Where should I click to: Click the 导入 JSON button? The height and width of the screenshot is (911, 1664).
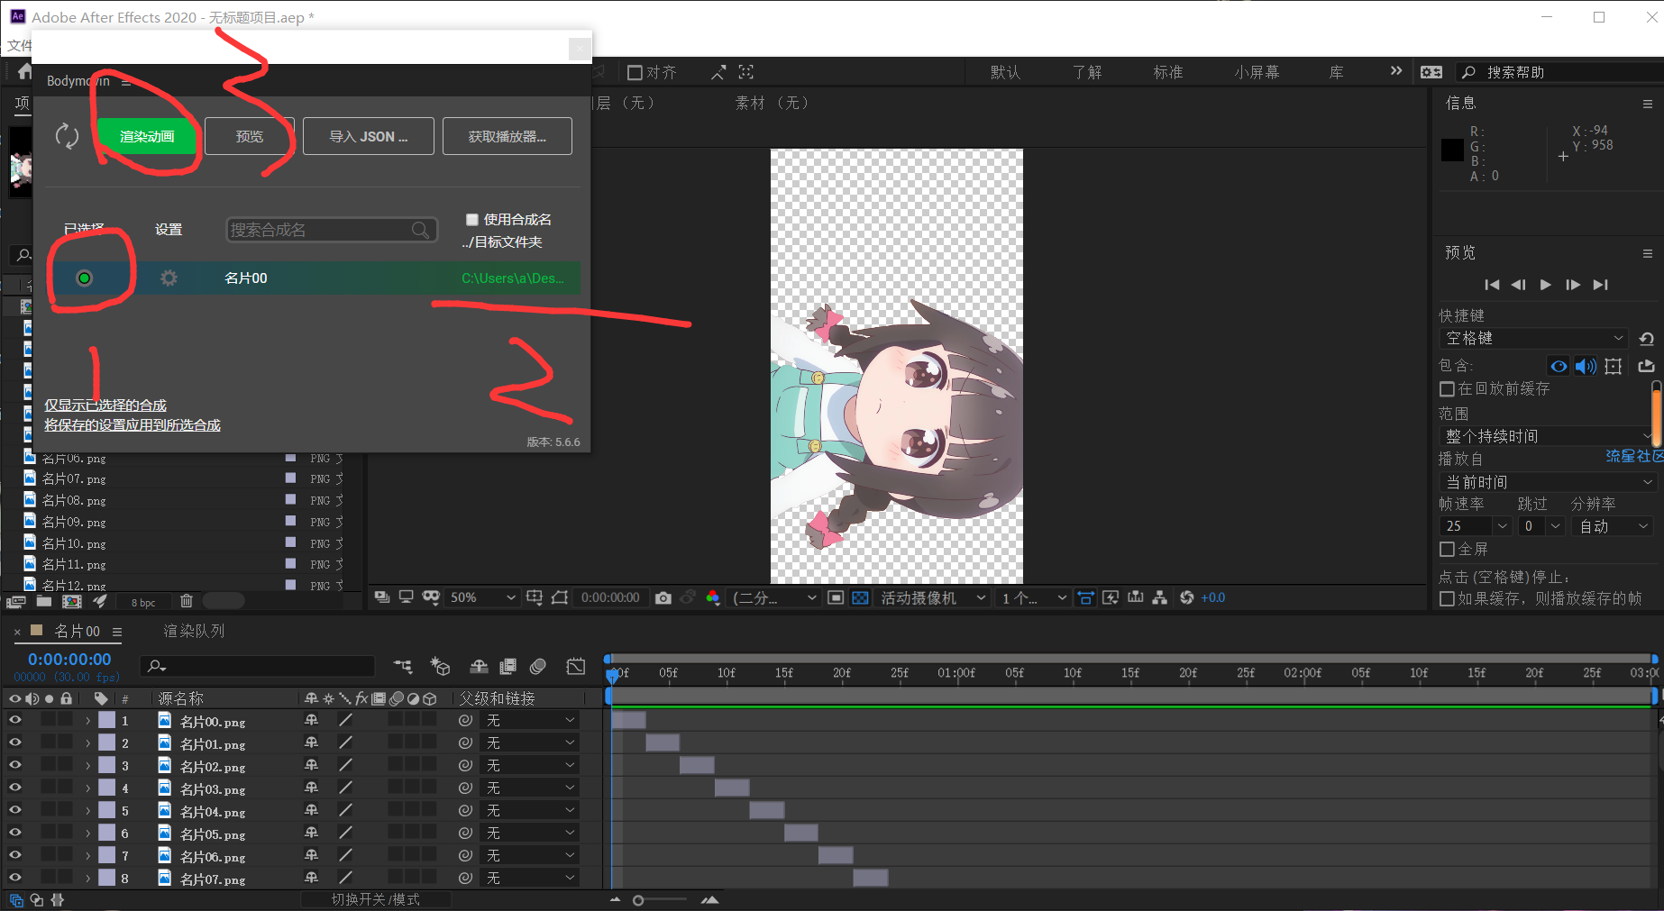[x=369, y=136]
